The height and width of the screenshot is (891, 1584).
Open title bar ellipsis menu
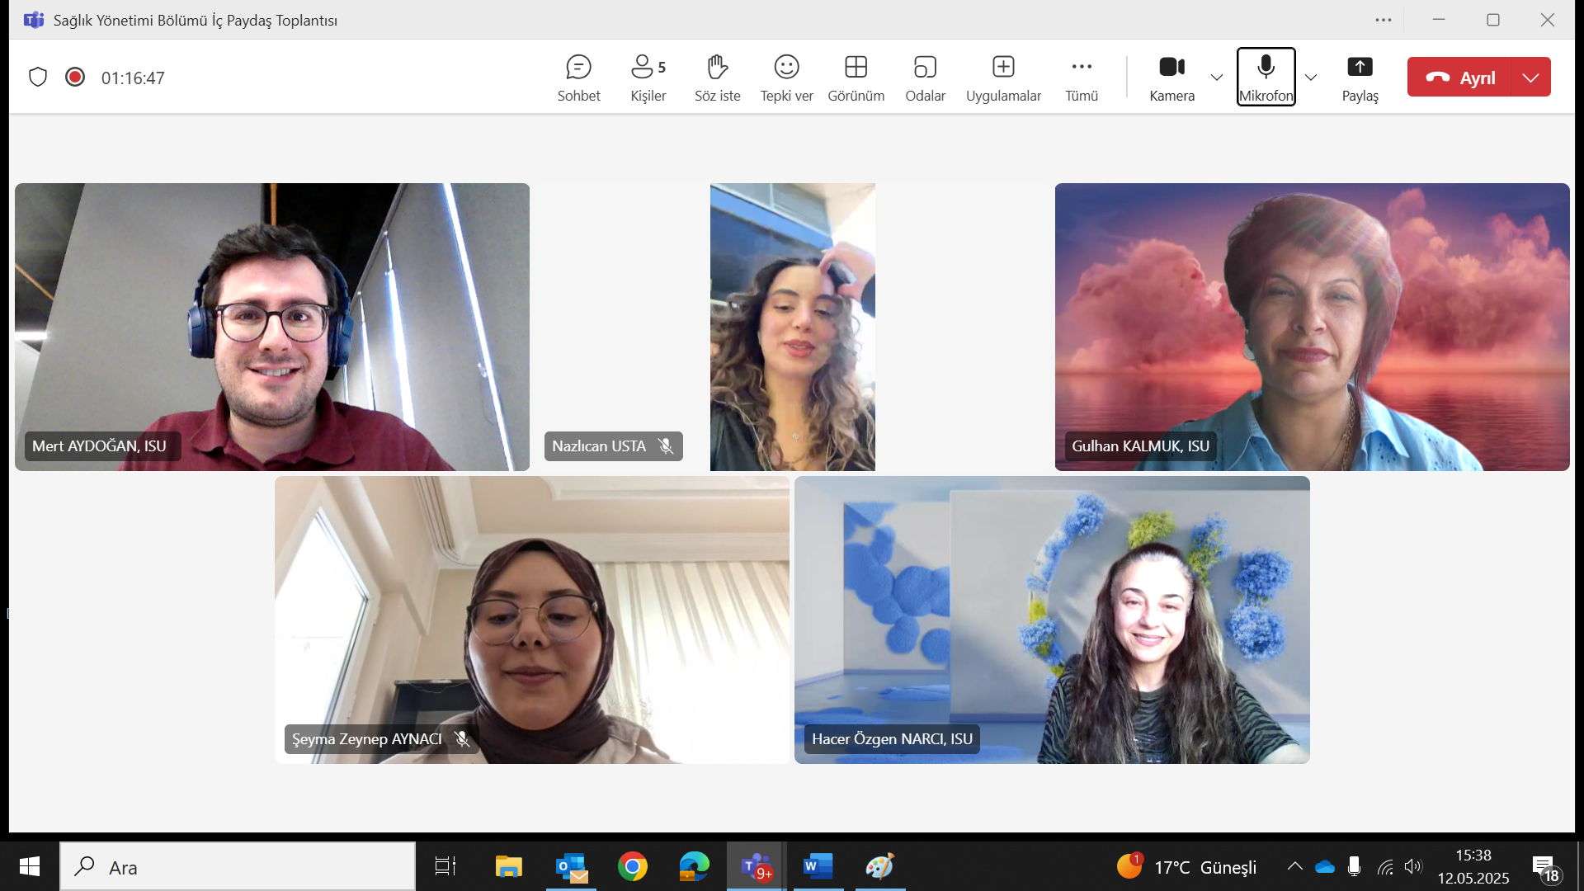coord(1384,20)
